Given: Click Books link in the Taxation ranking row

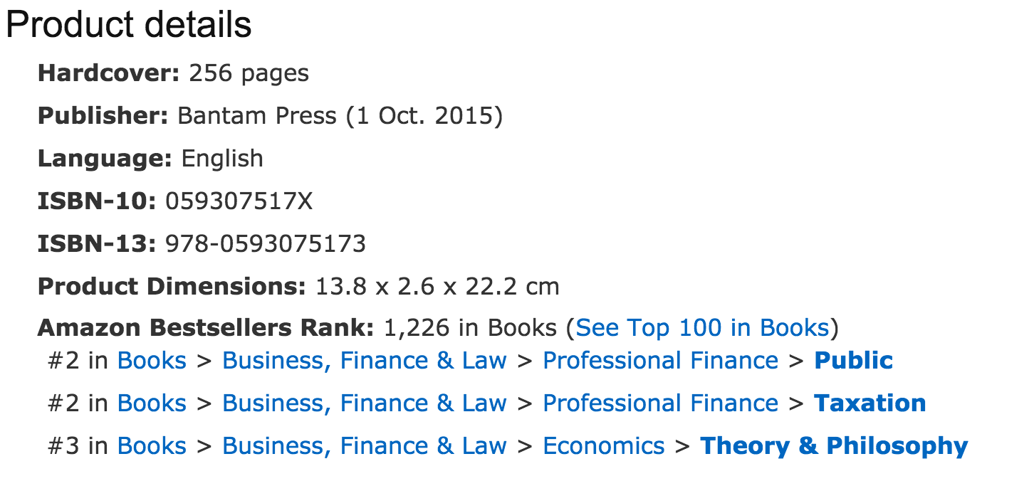Looking at the screenshot, I should click(x=152, y=403).
